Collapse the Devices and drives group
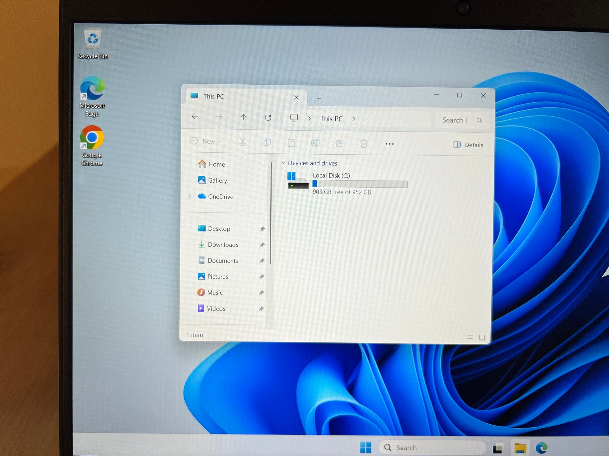The height and width of the screenshot is (456, 609). point(283,163)
